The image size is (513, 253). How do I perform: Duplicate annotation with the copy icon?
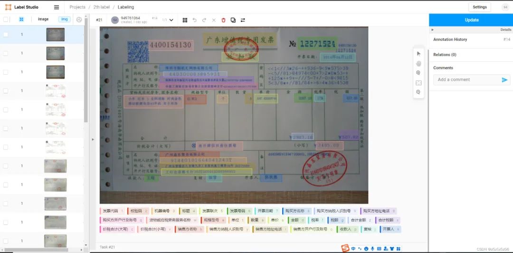233,20
